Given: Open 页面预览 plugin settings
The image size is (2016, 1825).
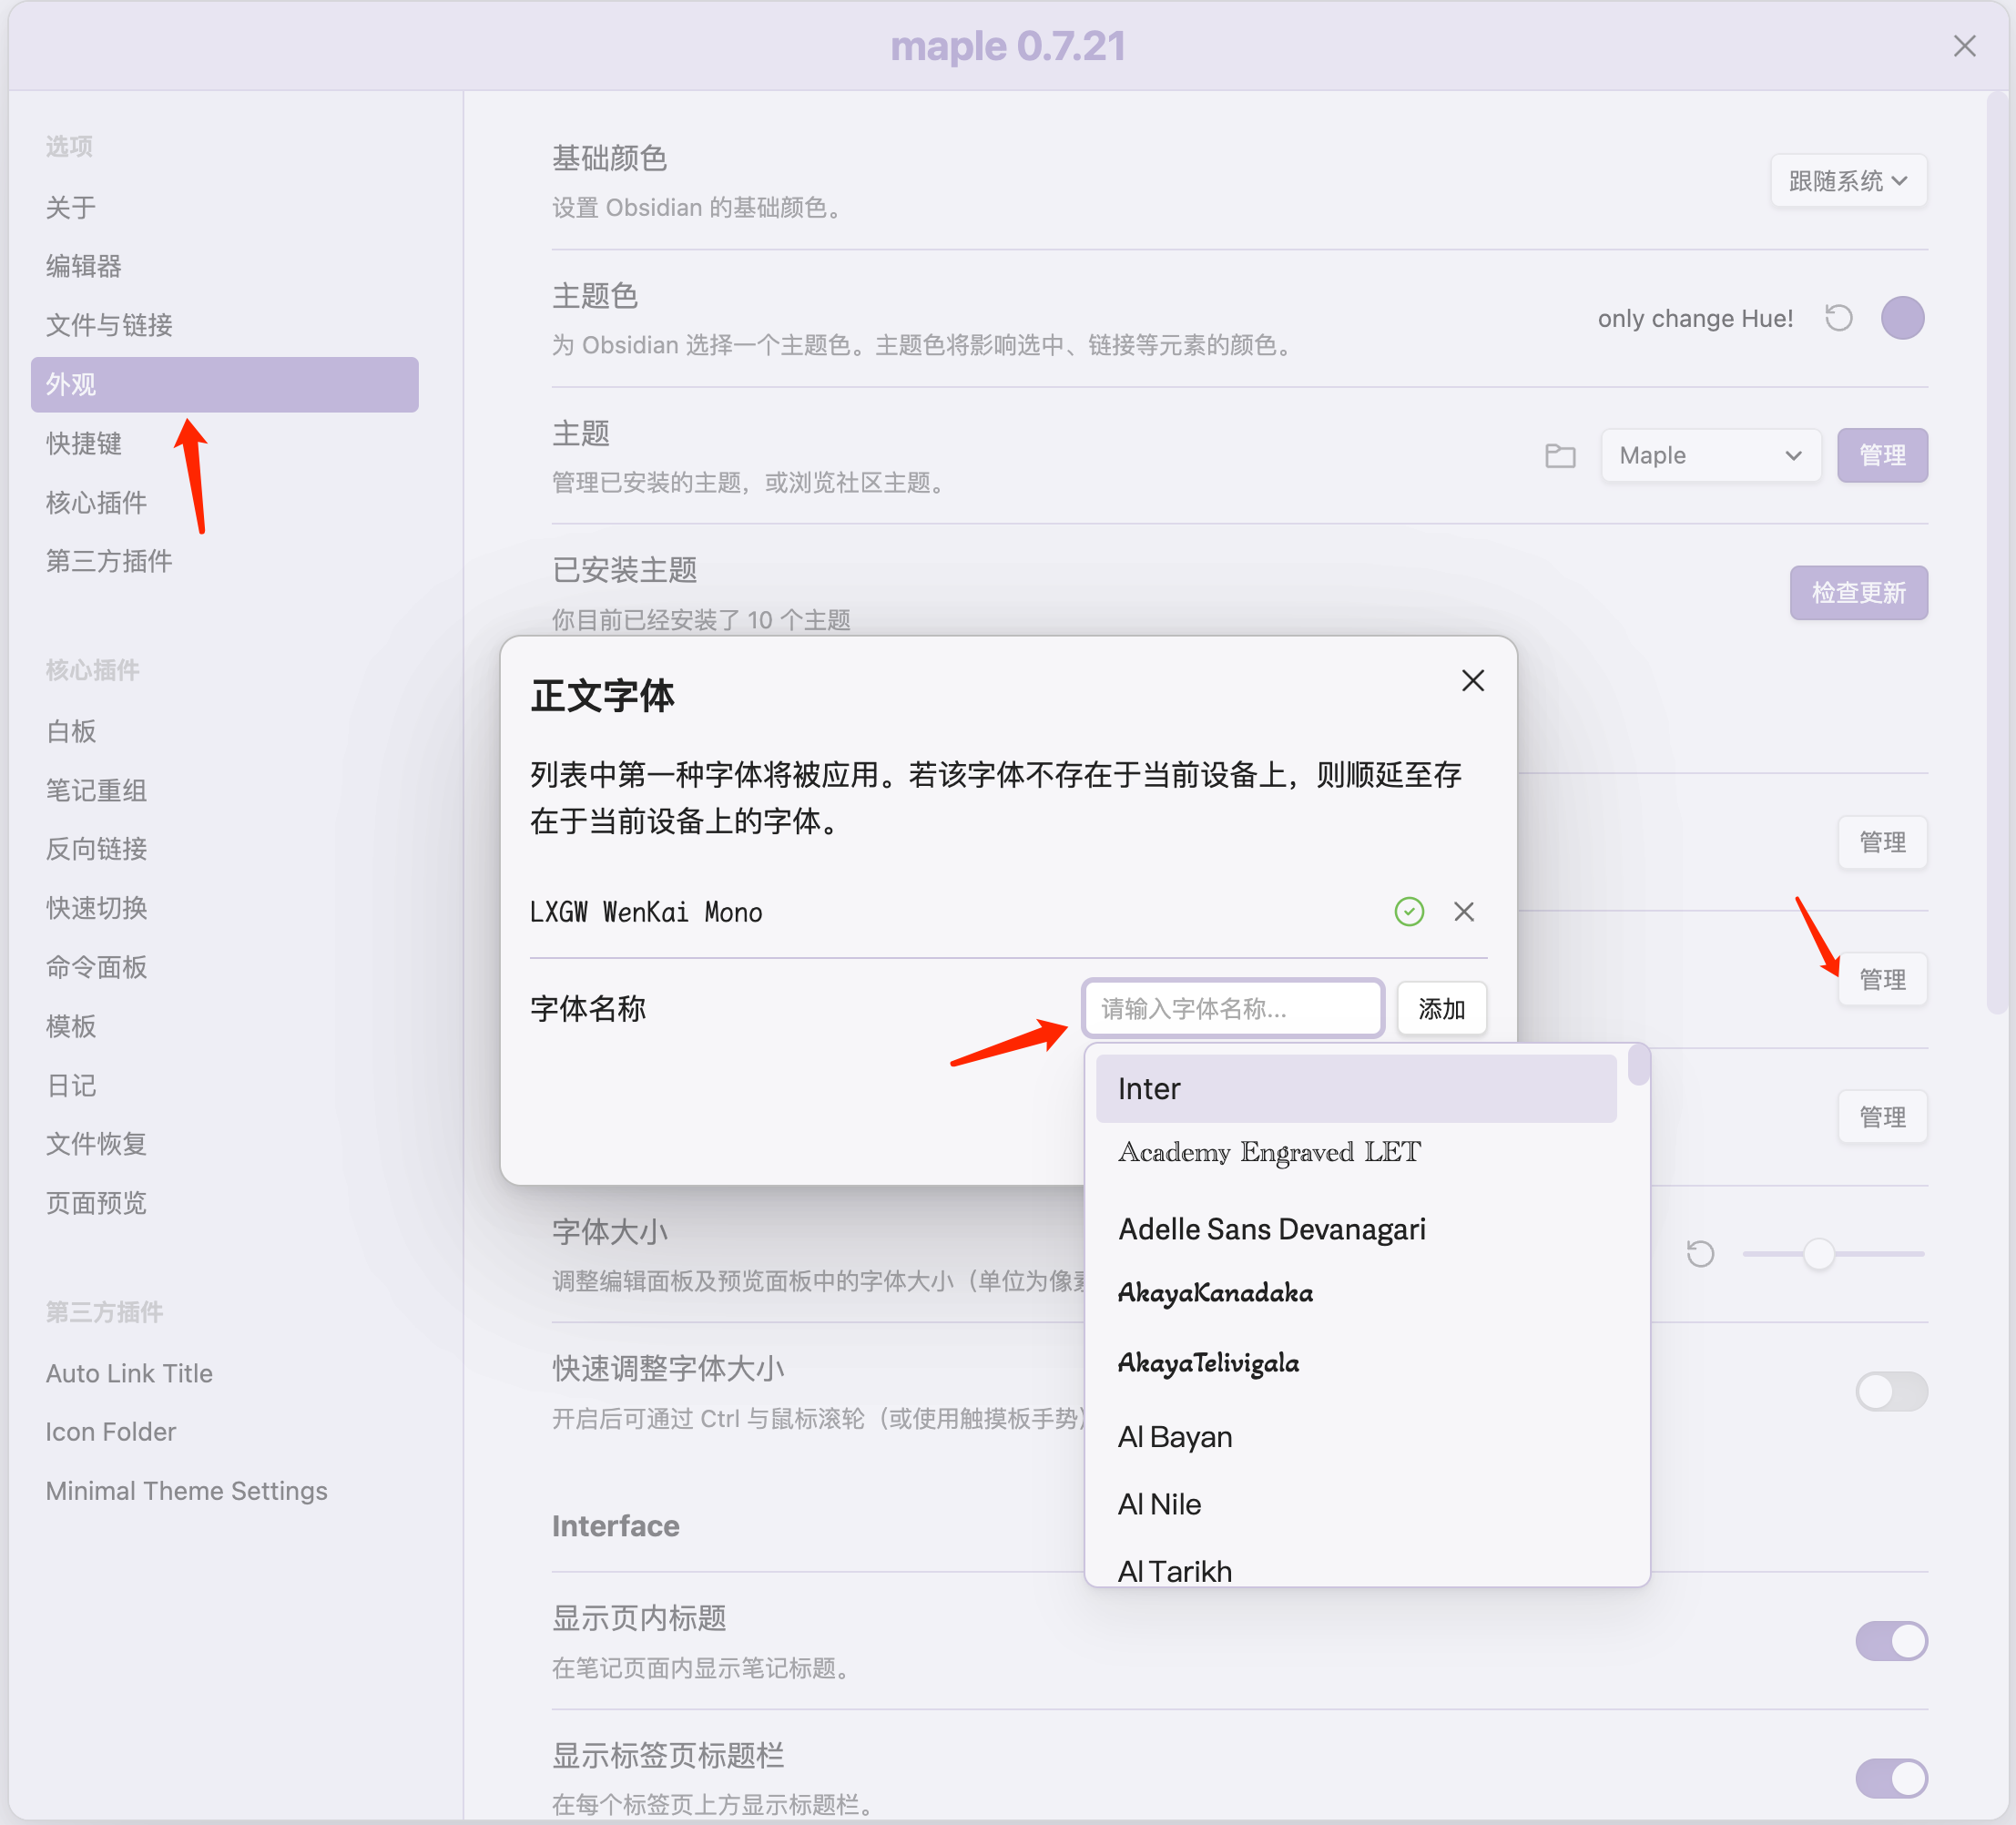Looking at the screenshot, I should point(225,1202).
